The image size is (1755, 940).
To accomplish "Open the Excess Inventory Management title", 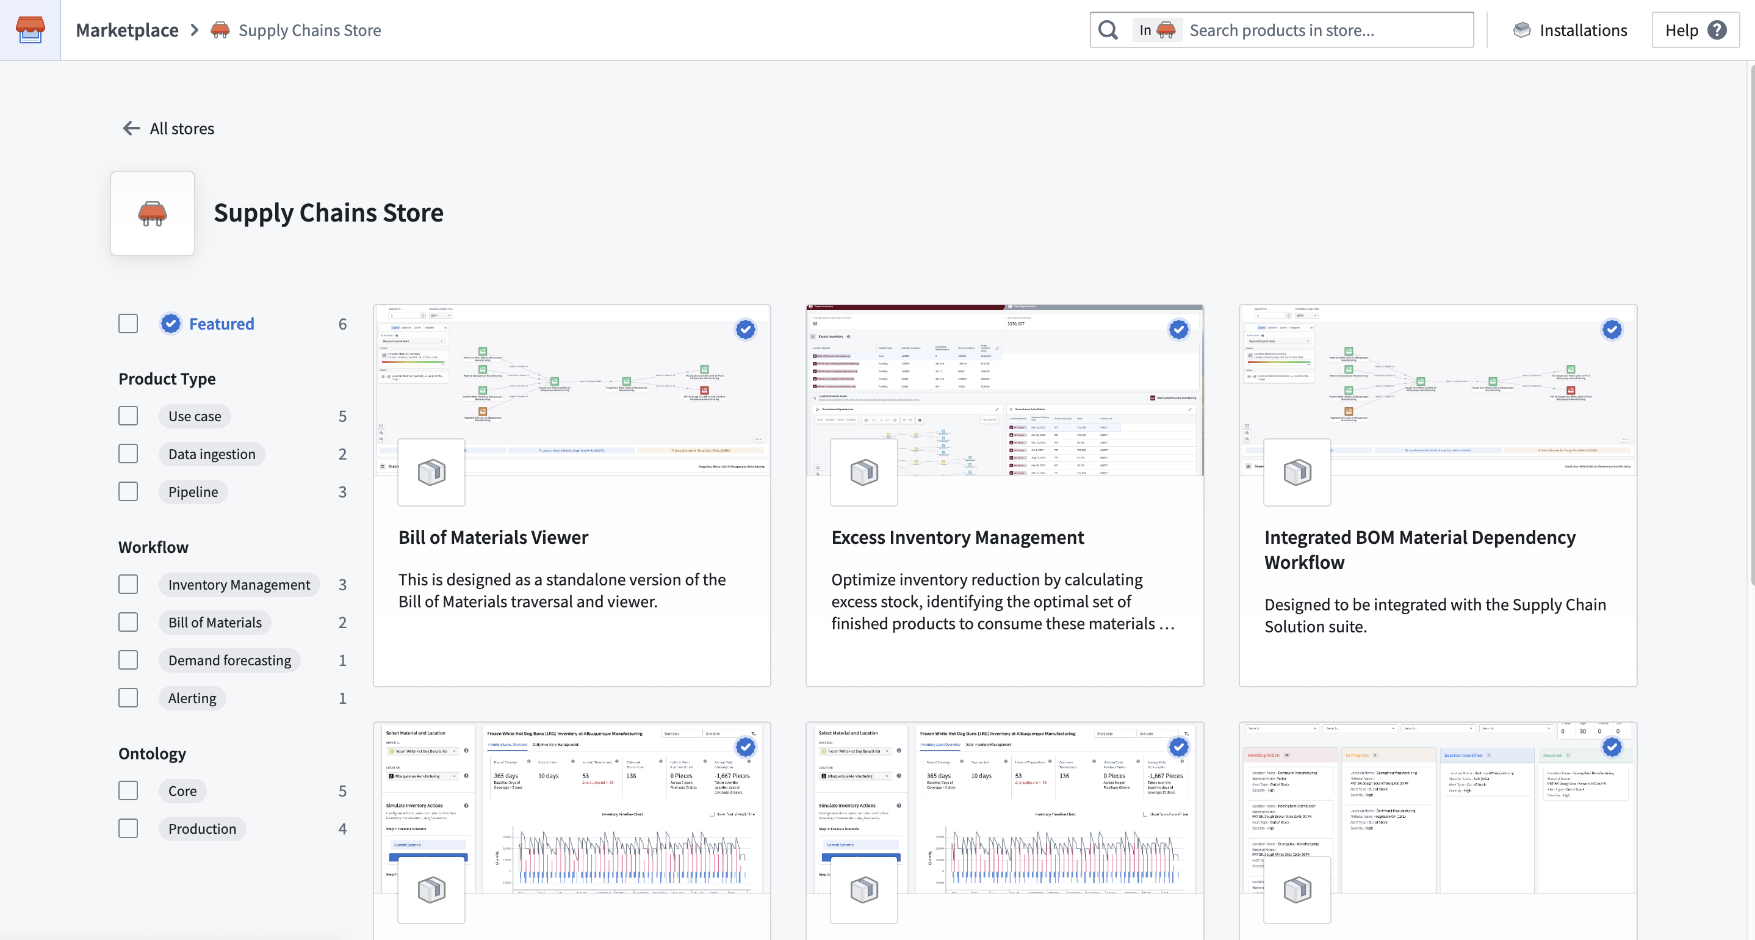I will click(x=957, y=537).
